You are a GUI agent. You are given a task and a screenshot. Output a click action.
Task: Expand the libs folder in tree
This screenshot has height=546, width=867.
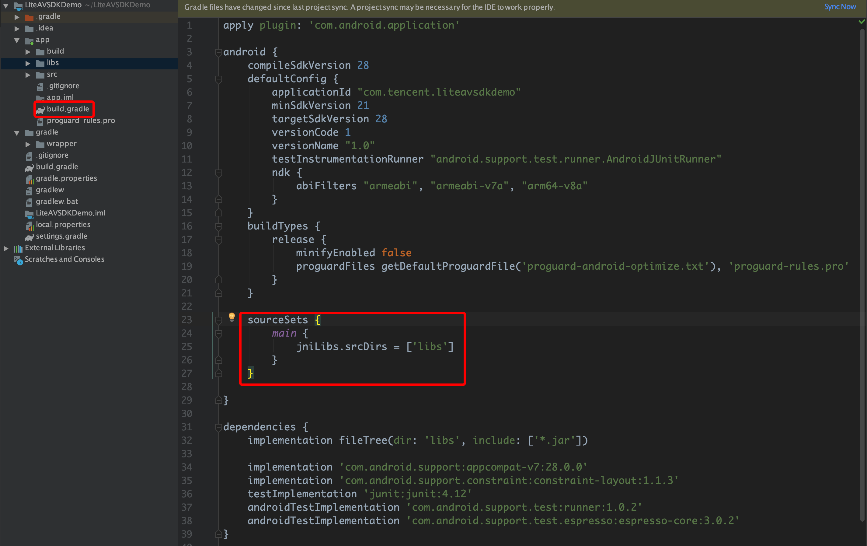pos(28,63)
